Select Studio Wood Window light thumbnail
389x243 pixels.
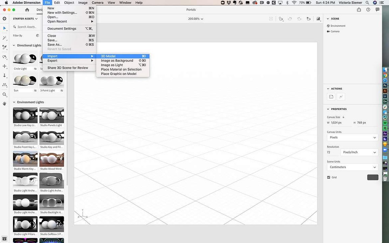point(52,159)
